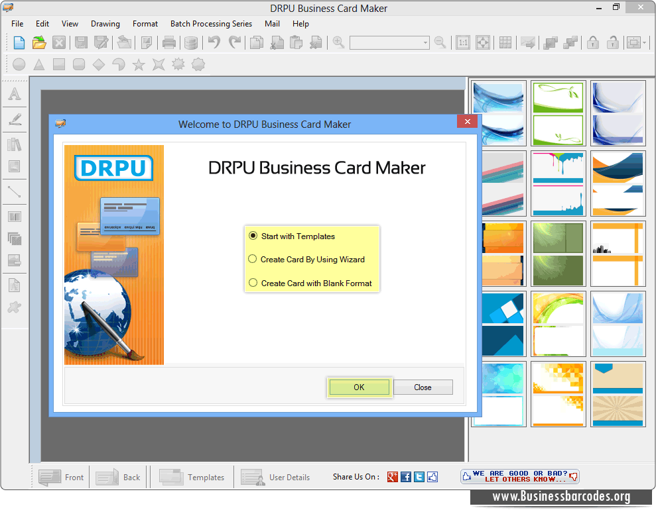The image size is (656, 510).
Task: Choose the green rectangles template
Action: pos(558,254)
